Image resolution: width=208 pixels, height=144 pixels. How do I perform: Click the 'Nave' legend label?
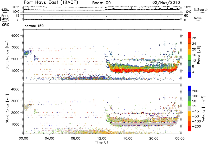198,18
